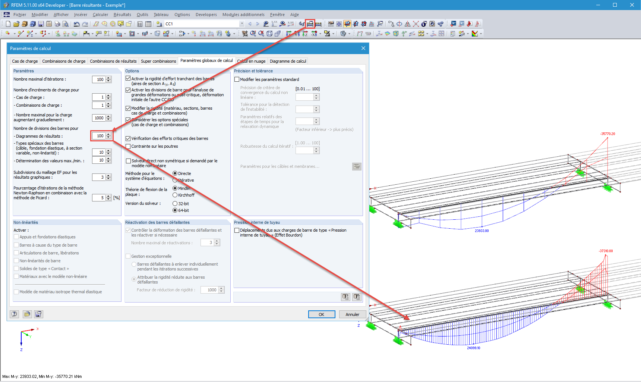The height and width of the screenshot is (382, 641).
Task: Click the OK button
Action: point(322,314)
